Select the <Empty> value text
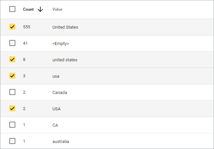 [x=61, y=43]
